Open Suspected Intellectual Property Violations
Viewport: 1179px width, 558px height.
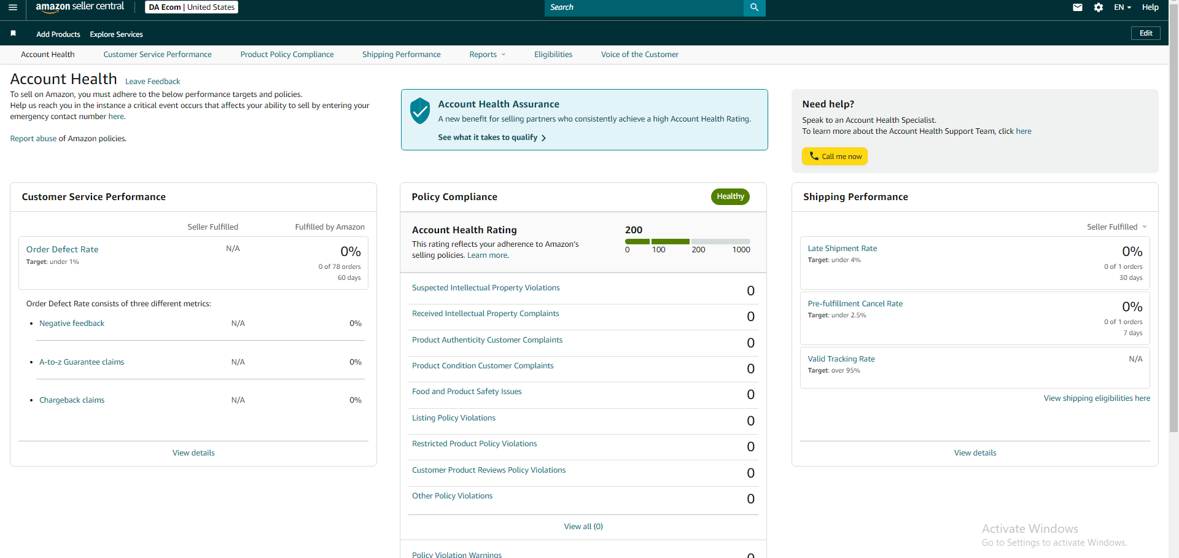486,288
